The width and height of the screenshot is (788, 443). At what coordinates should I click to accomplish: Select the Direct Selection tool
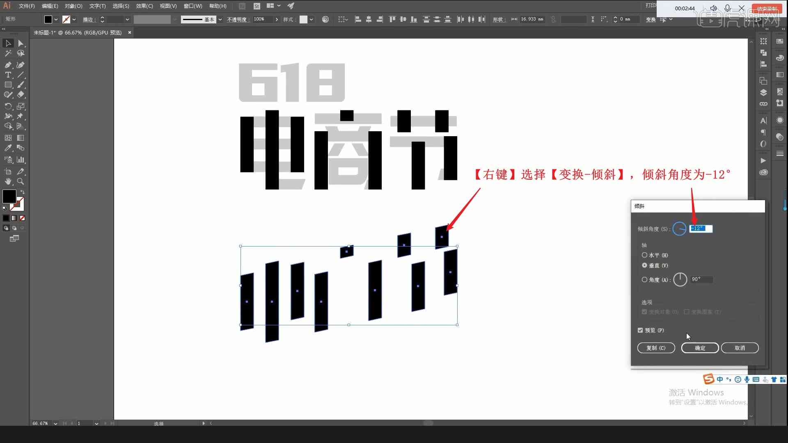click(x=21, y=43)
